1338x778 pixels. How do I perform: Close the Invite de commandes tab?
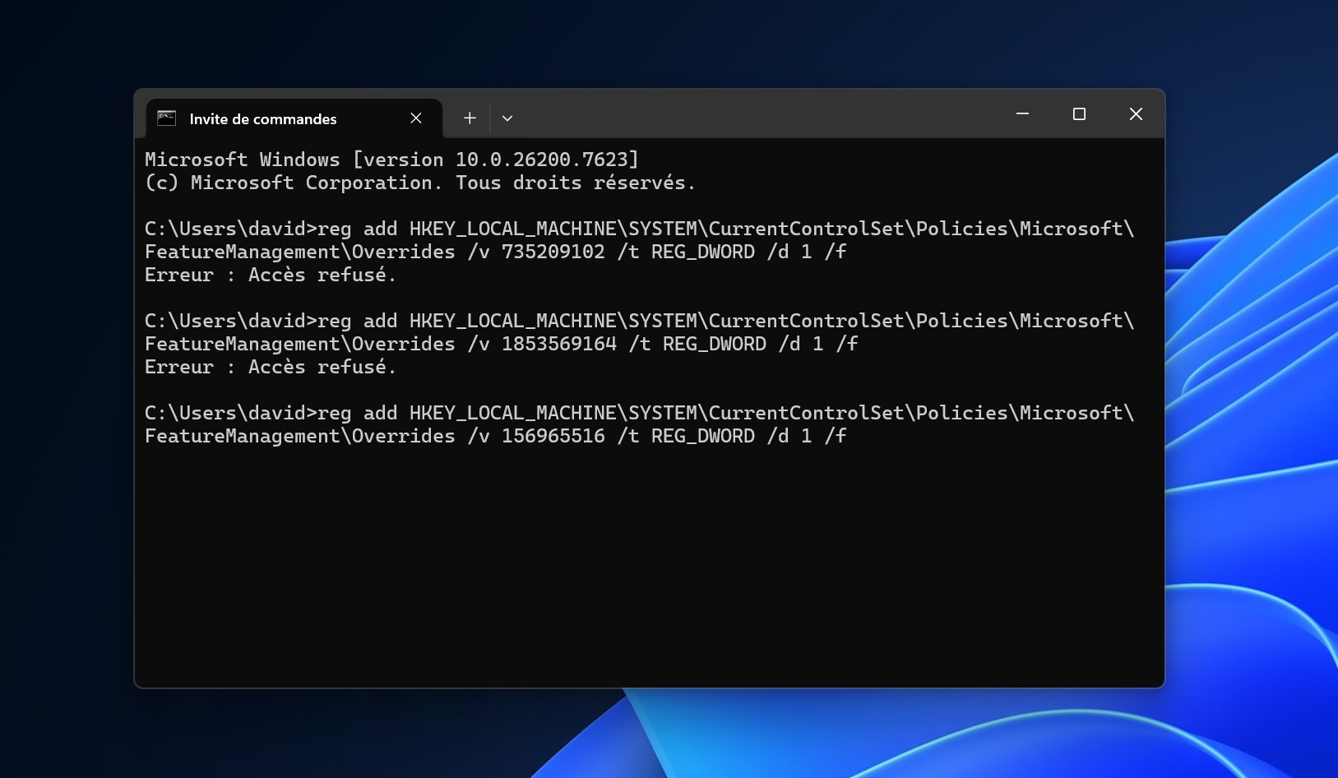coord(416,118)
